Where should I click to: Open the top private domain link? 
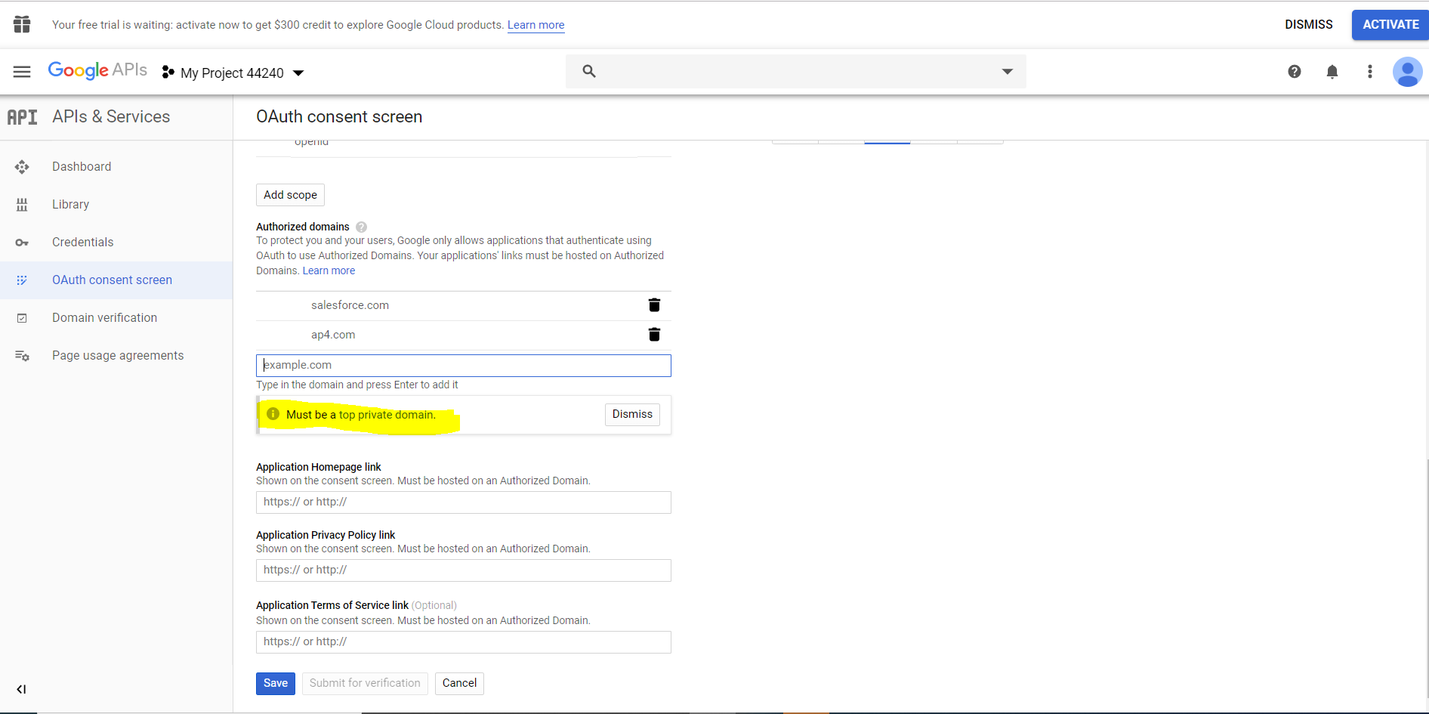click(387, 415)
